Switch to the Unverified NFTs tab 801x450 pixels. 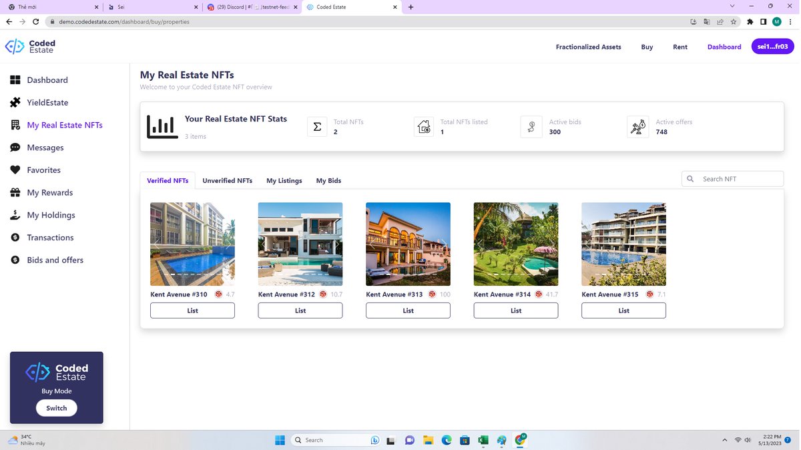point(228,181)
